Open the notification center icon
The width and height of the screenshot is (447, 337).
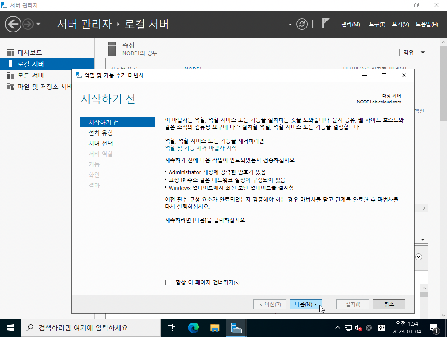click(x=433, y=328)
